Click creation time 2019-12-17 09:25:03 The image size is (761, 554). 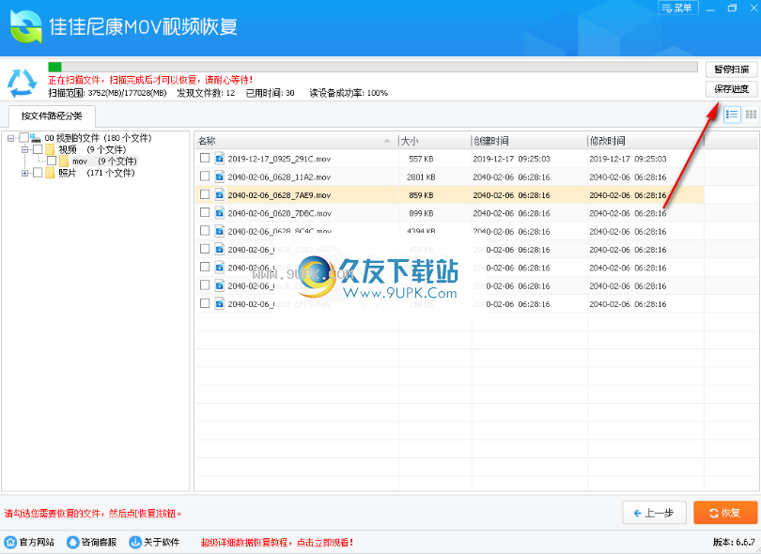pyautogui.click(x=511, y=159)
